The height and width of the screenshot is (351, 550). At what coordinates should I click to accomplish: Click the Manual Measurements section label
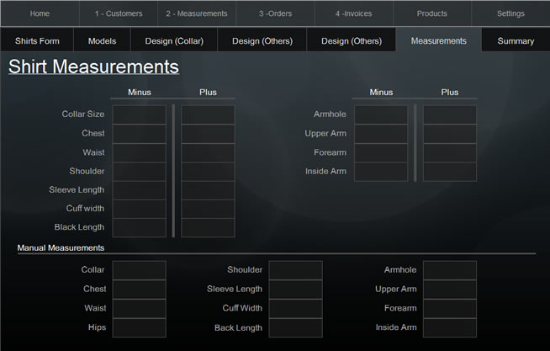coord(61,247)
